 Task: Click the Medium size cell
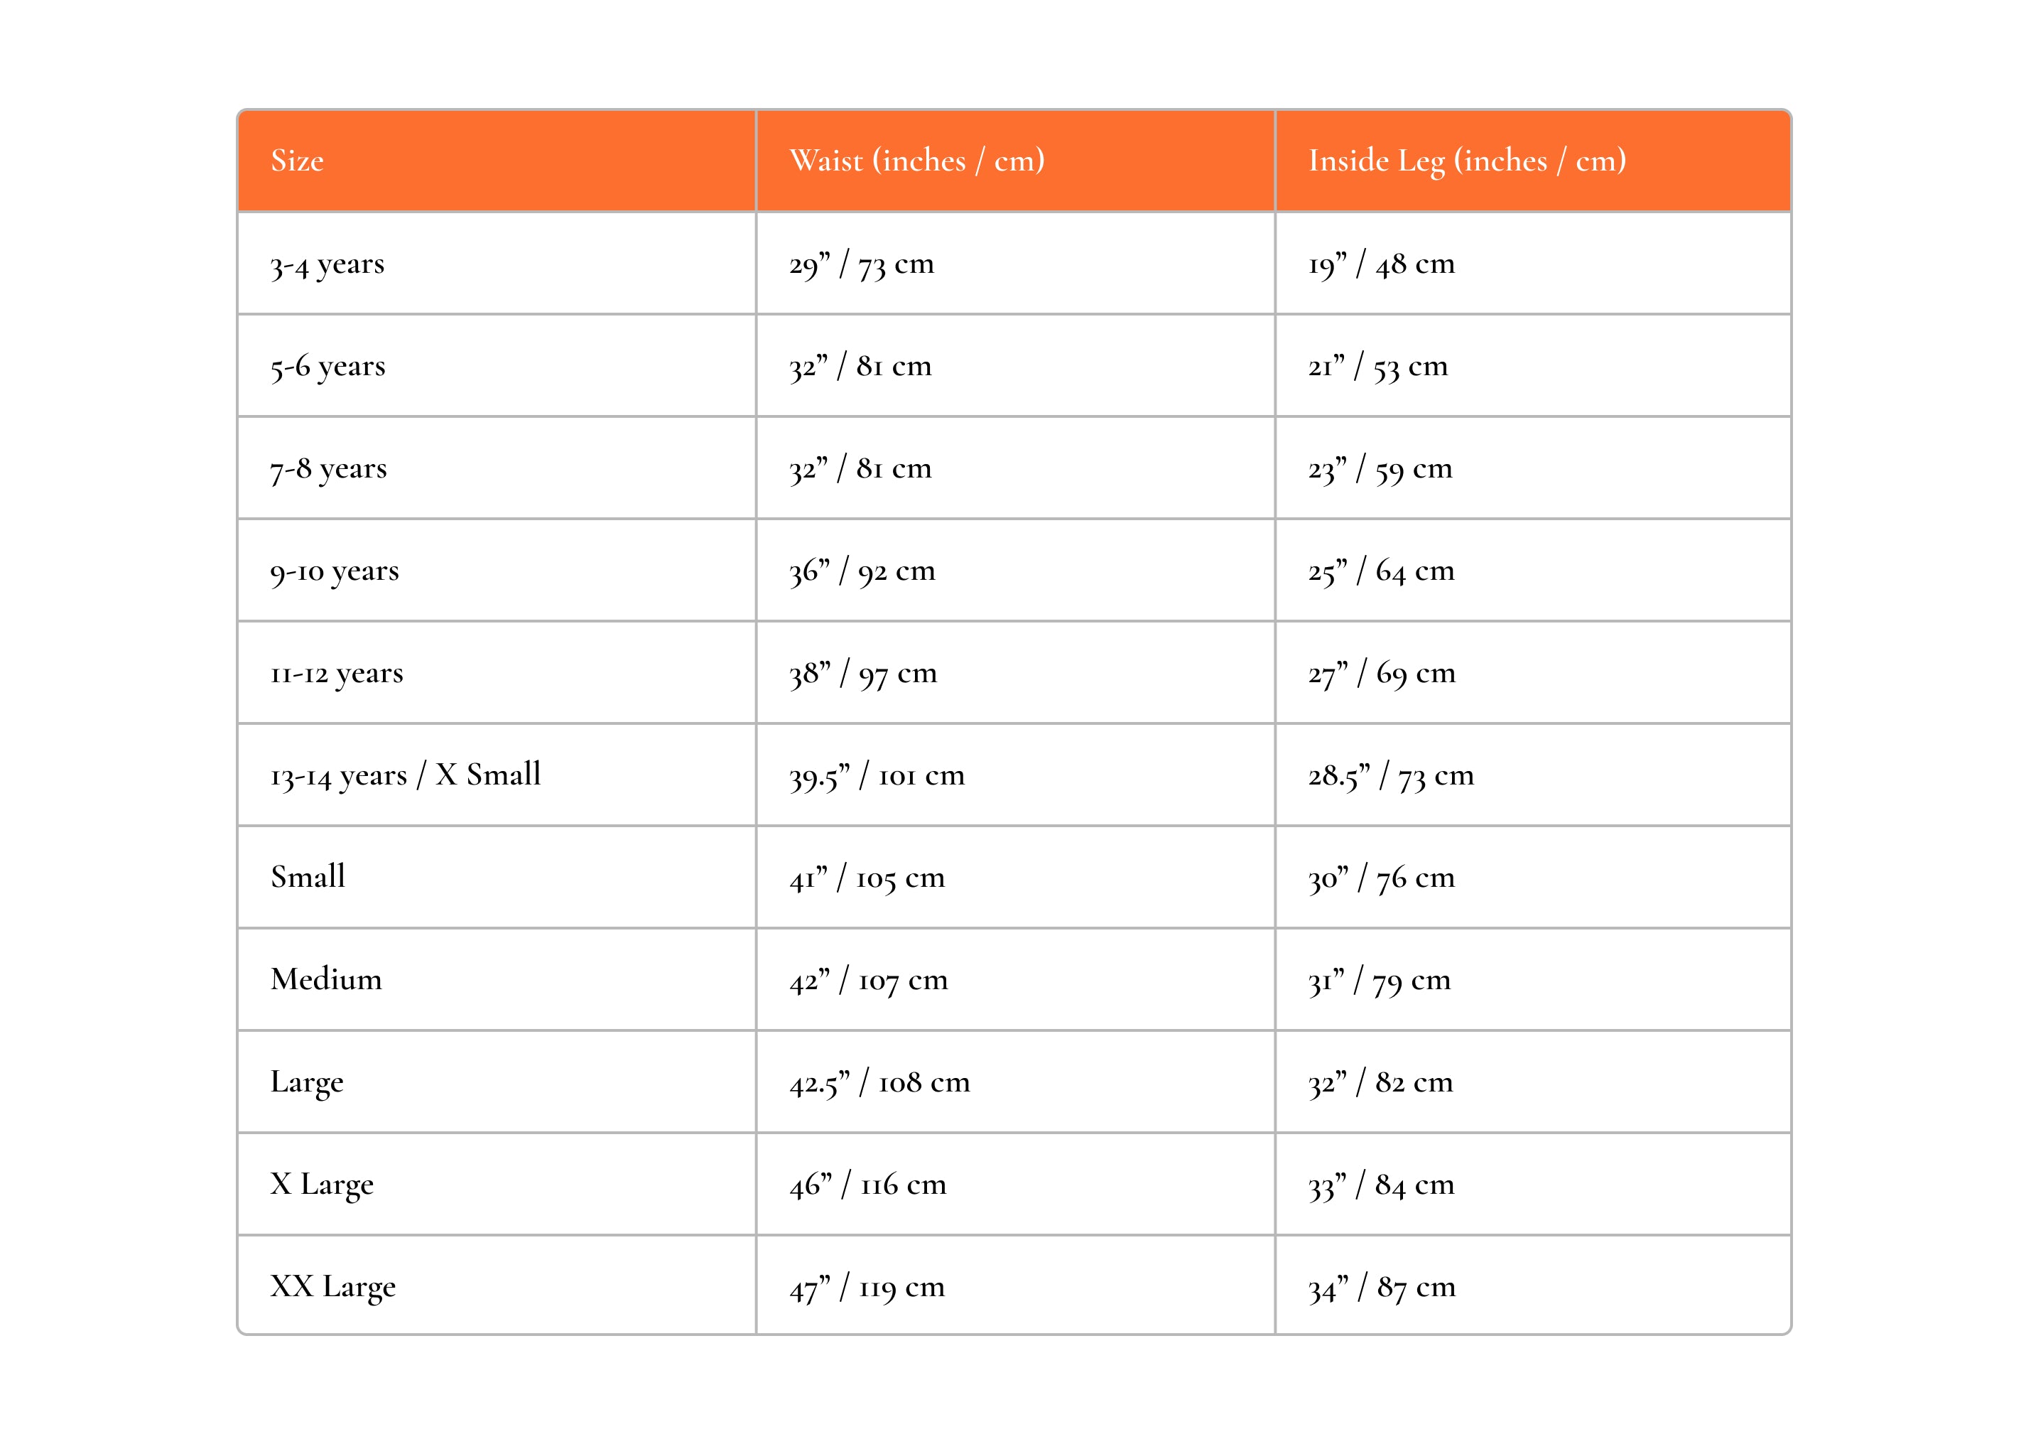(497, 979)
